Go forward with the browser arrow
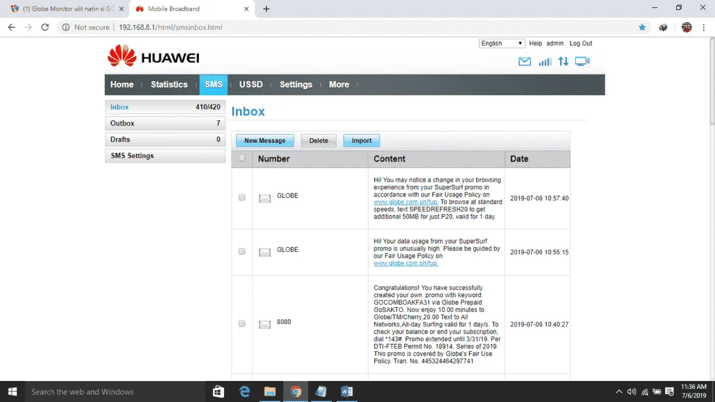Image resolution: width=715 pixels, height=402 pixels. [x=28, y=27]
